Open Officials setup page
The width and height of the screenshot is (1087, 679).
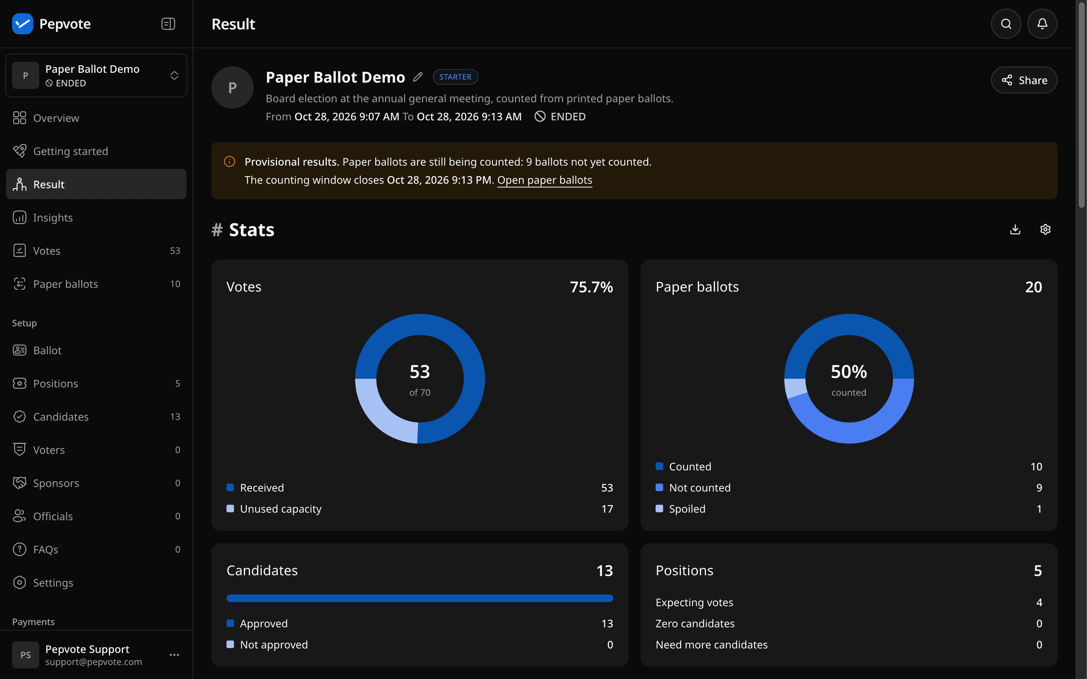tap(96, 517)
